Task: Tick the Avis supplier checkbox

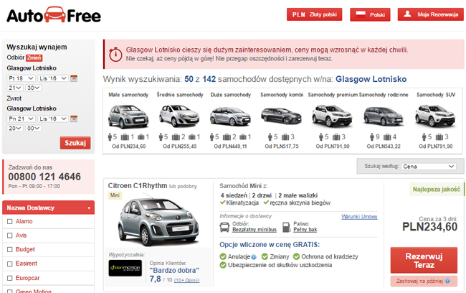Action: point(10,236)
